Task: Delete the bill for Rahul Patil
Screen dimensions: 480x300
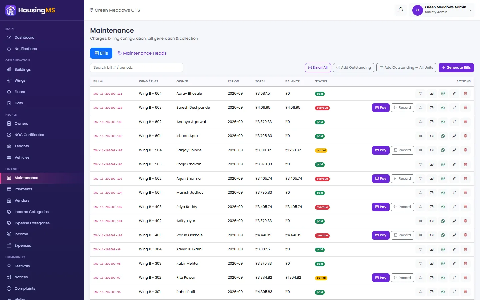Action: 466,292
